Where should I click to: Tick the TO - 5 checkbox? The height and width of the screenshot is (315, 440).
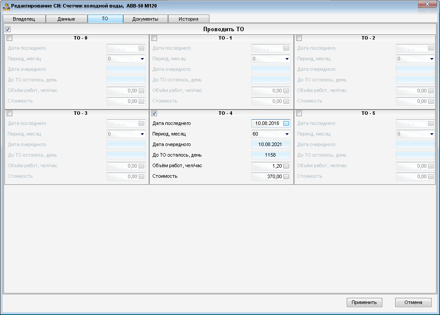(x=299, y=114)
